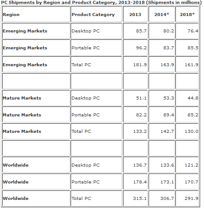
Task: Click the Worldwide Total PC row label
Action: click(x=16, y=199)
